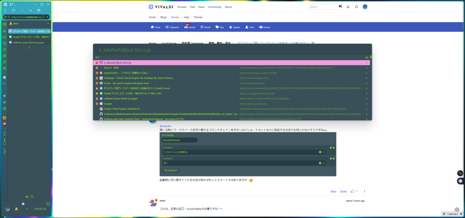Add a new web panel
The height and width of the screenshot is (218, 465).
[x=4, y=108]
